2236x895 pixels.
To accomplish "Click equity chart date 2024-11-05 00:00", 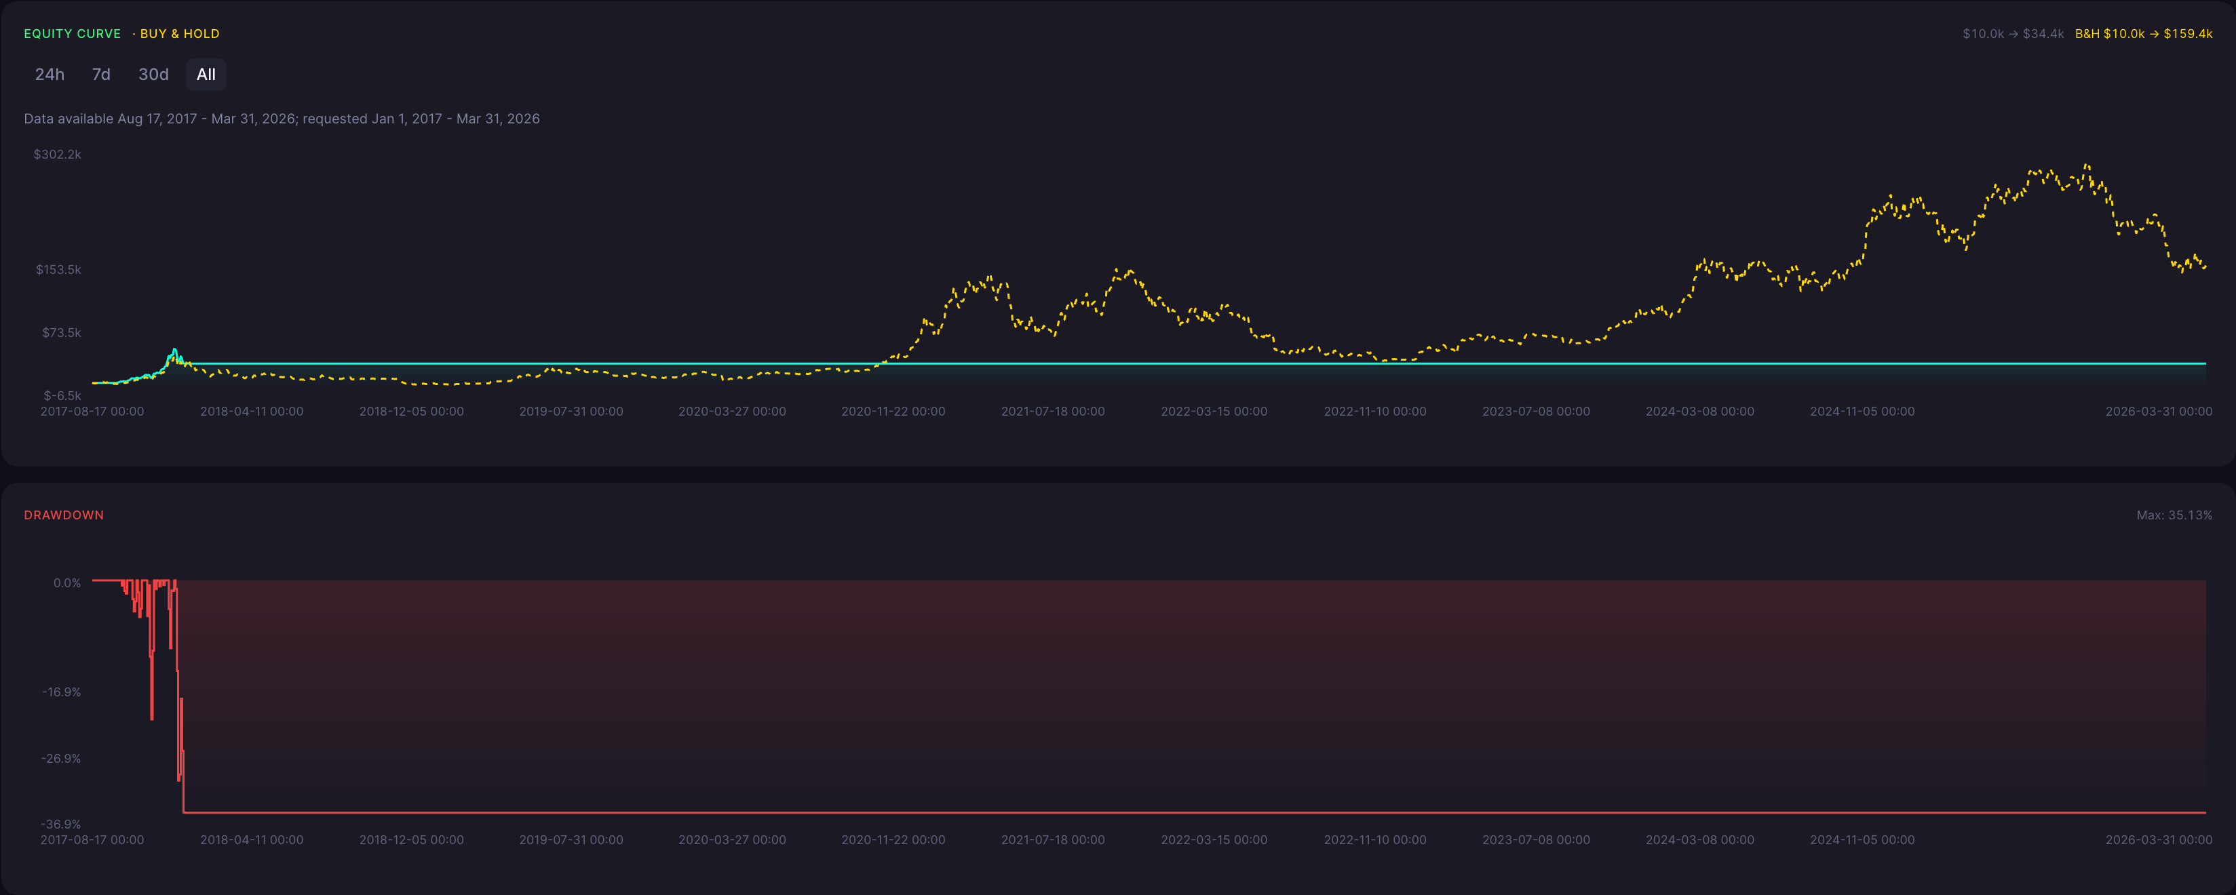I will pyautogui.click(x=1862, y=412).
